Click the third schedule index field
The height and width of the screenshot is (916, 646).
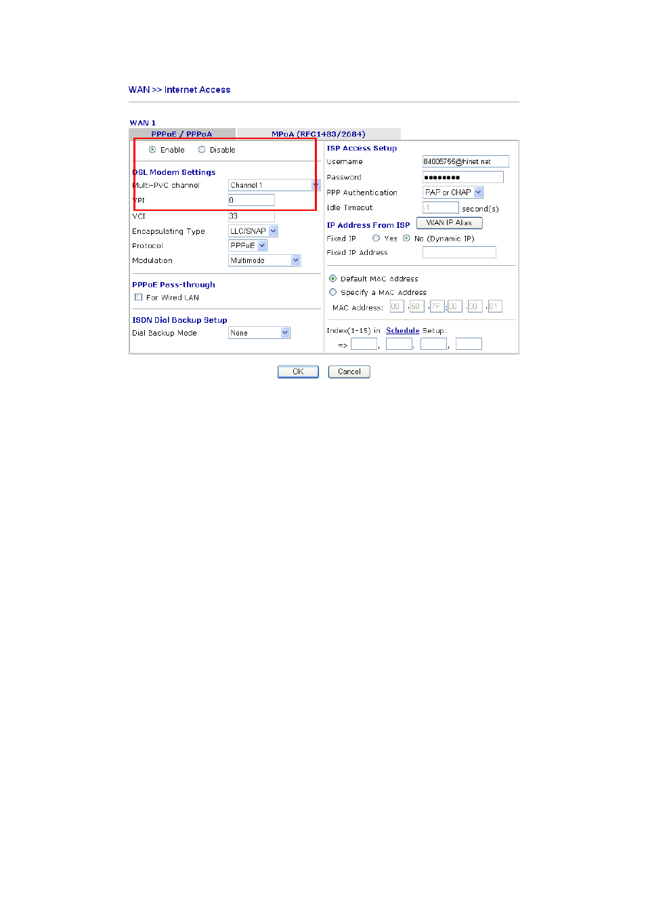click(x=433, y=344)
